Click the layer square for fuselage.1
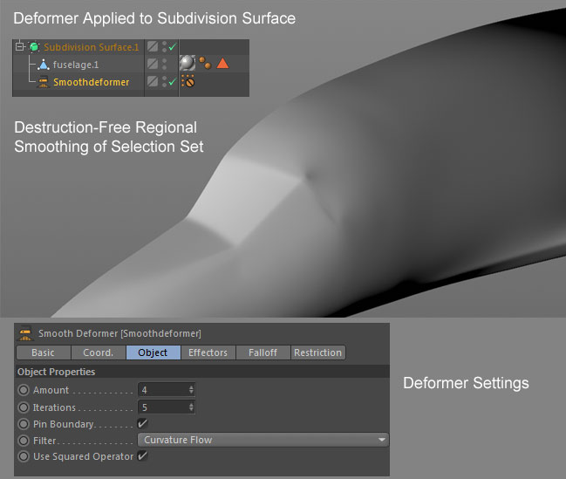566x479 pixels. click(x=153, y=64)
